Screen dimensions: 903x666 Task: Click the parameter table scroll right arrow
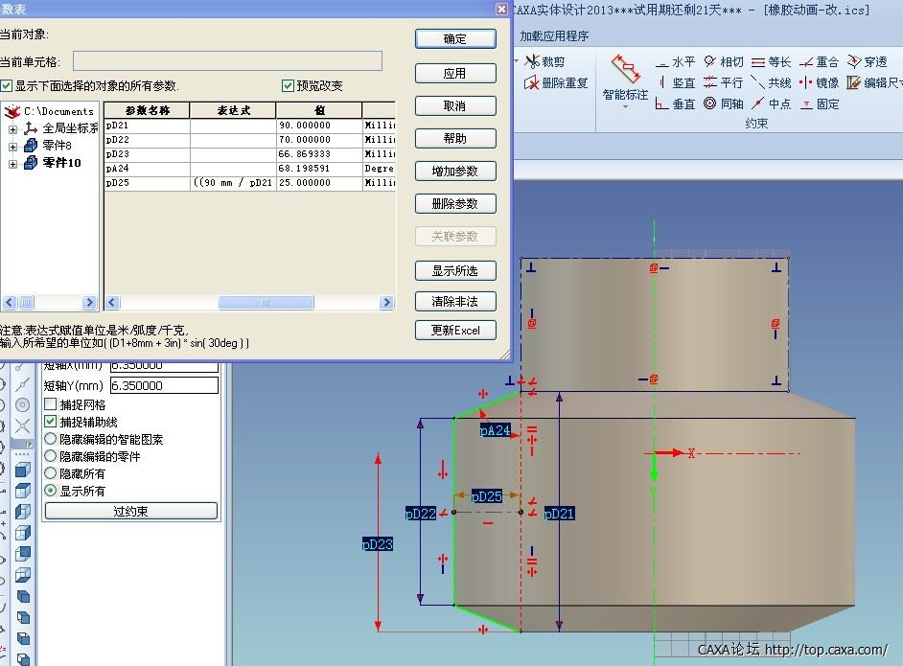(387, 302)
